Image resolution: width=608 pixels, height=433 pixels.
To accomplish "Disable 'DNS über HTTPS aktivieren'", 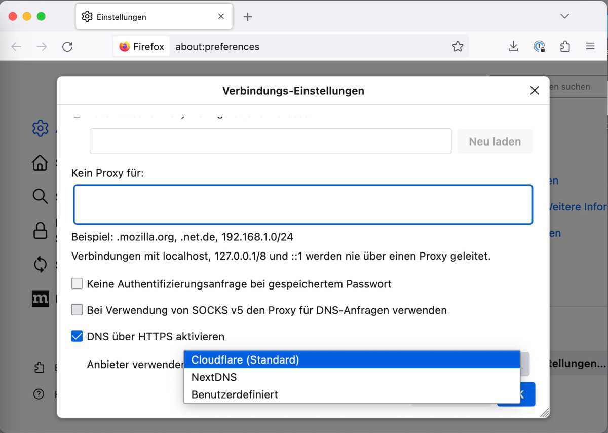I will [77, 336].
